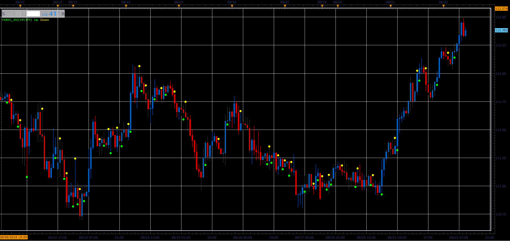The width and height of the screenshot is (510, 241).
Task: Click the 111.25 price axis label
Action: pos(500,158)
